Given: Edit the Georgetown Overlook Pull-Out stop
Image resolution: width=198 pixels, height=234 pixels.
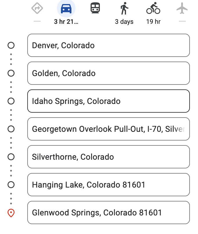Looking at the screenshot, I should click(x=108, y=129).
